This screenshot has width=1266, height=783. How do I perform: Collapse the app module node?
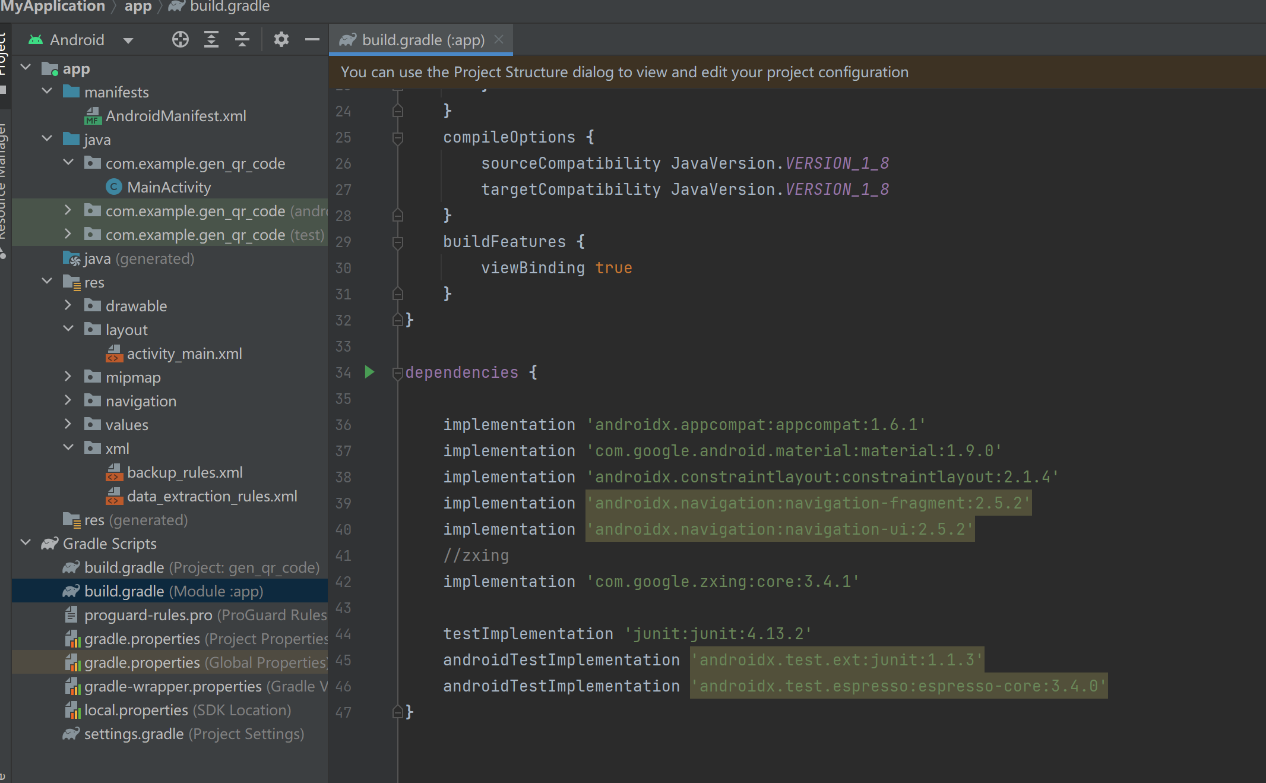pyautogui.click(x=26, y=68)
